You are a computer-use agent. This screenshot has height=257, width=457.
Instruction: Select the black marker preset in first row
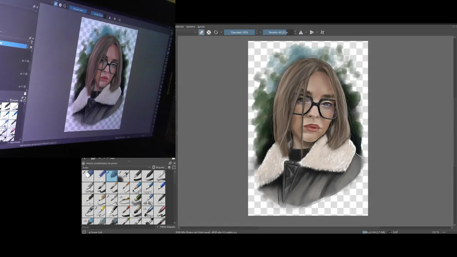pos(148,176)
